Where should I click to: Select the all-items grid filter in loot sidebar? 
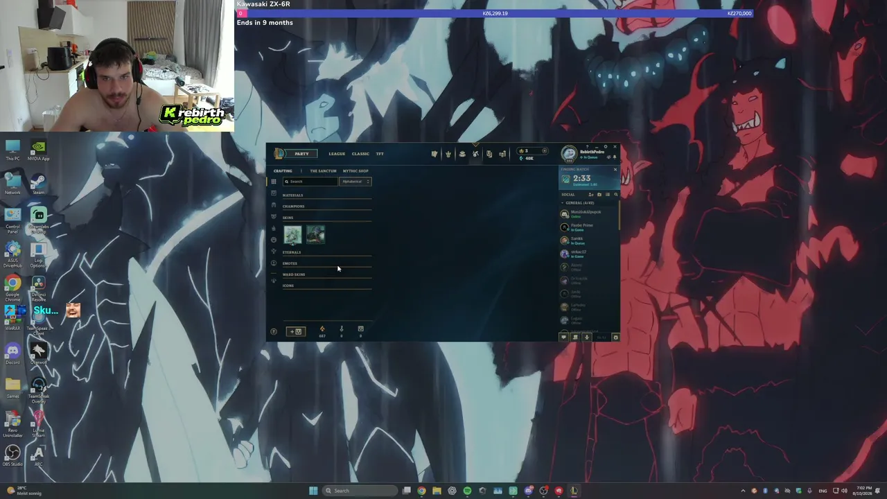point(274,182)
